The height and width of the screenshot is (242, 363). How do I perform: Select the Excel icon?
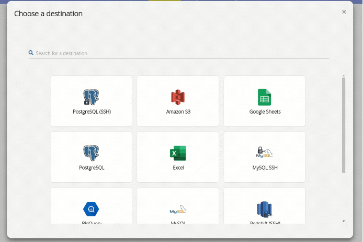[x=178, y=153]
